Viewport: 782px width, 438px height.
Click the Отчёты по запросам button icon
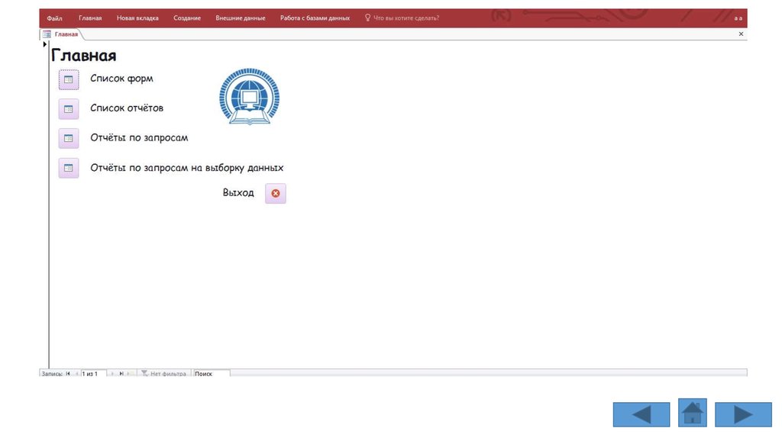[x=69, y=139]
